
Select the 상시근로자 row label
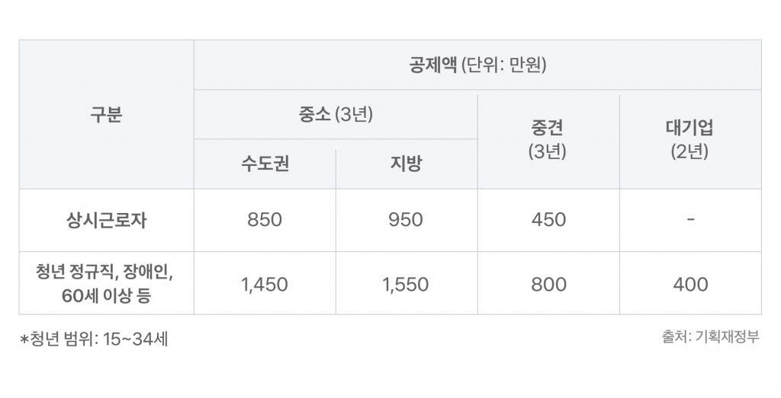[106, 221]
